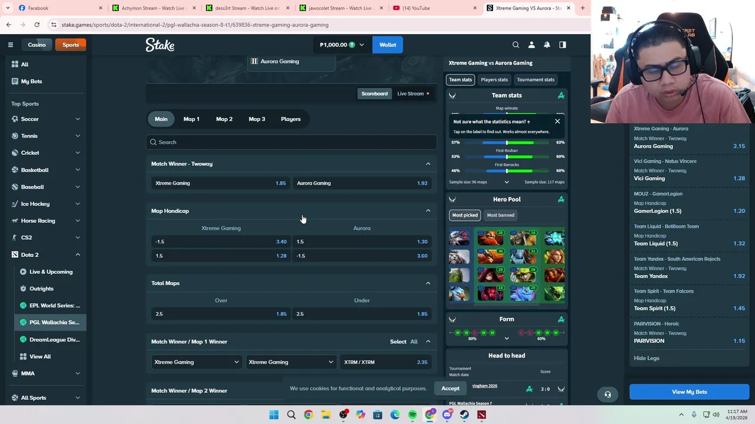
Task: Close the statistics hint tooltip
Action: tap(557, 121)
